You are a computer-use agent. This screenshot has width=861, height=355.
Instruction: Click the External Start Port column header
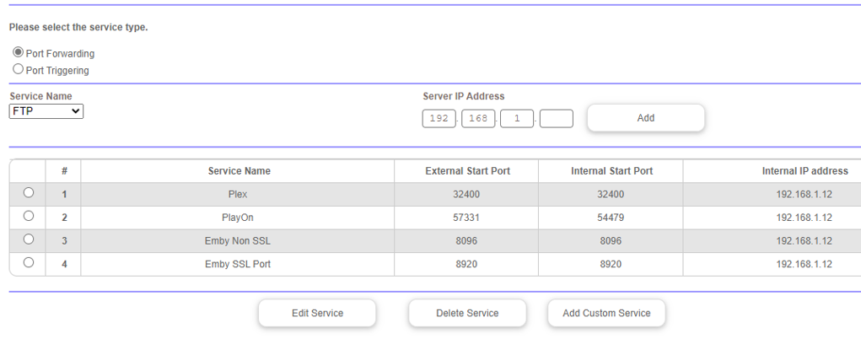(467, 171)
